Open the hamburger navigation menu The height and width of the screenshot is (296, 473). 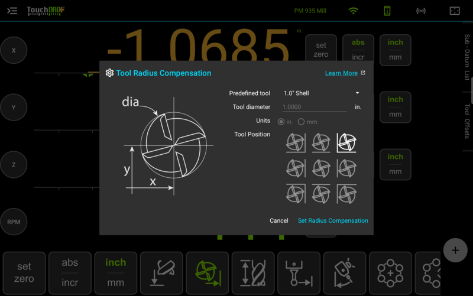click(12, 11)
